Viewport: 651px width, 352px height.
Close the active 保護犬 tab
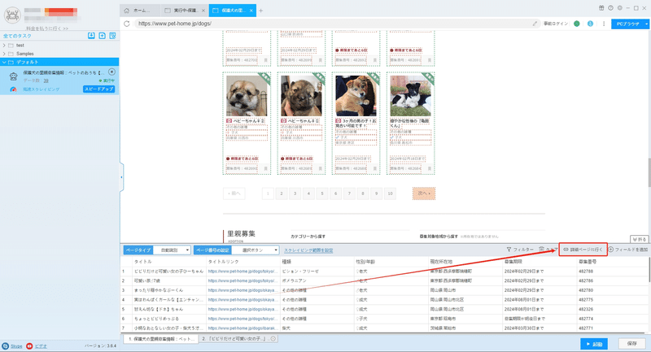251,11
